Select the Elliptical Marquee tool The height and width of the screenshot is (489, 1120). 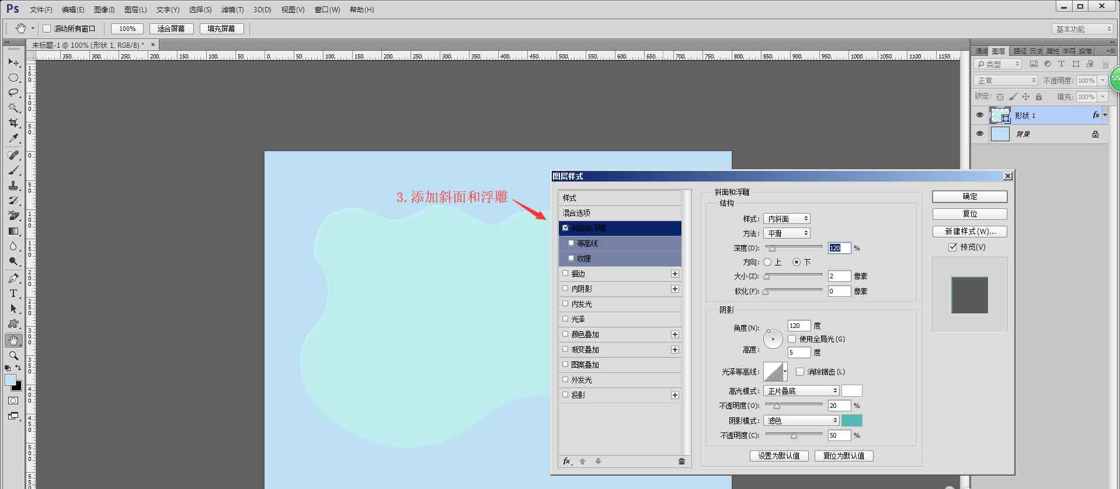pos(13,78)
